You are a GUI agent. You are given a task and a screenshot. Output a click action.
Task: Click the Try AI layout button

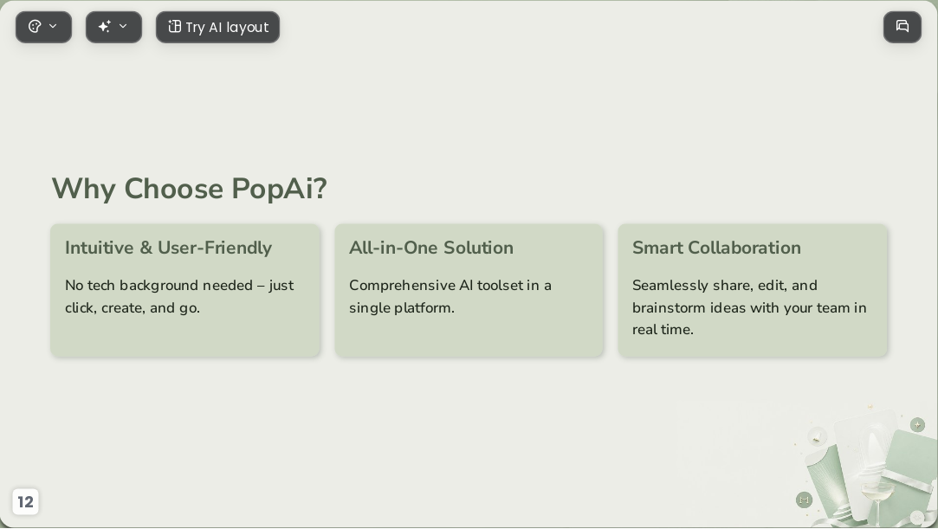point(217,27)
